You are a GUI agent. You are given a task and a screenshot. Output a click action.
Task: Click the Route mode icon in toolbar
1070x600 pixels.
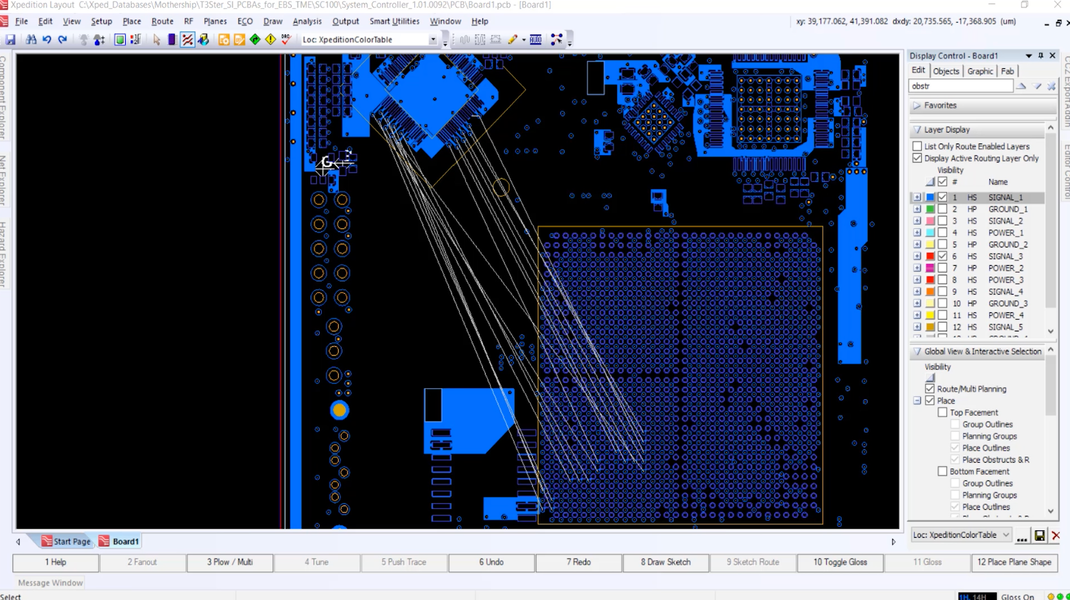click(x=187, y=40)
